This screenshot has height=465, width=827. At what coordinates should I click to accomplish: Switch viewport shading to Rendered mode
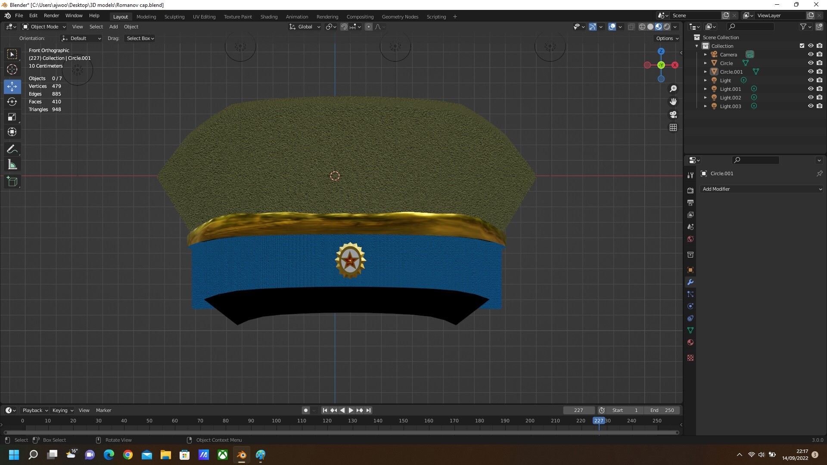coord(667,26)
